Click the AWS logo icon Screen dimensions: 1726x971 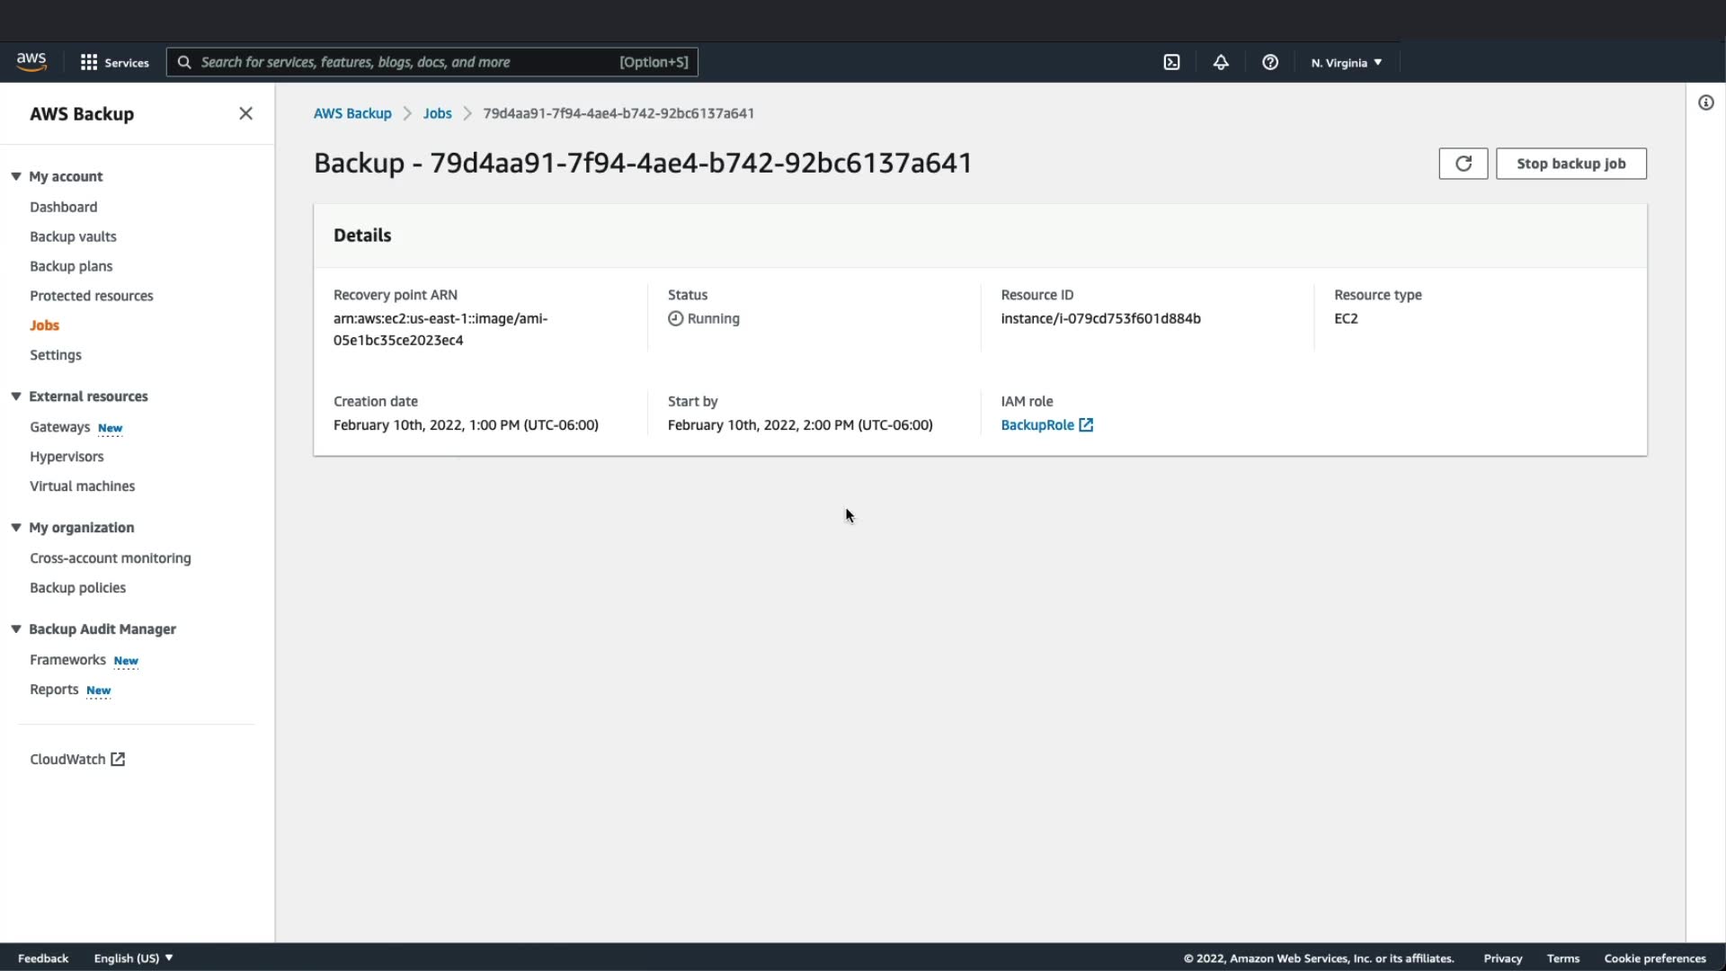[31, 61]
